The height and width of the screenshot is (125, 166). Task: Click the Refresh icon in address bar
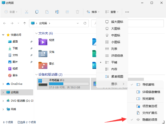[85, 23]
